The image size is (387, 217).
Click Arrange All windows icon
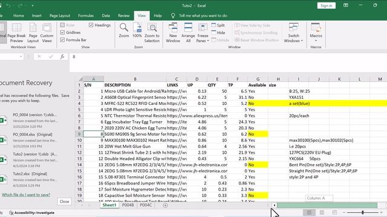(188, 27)
